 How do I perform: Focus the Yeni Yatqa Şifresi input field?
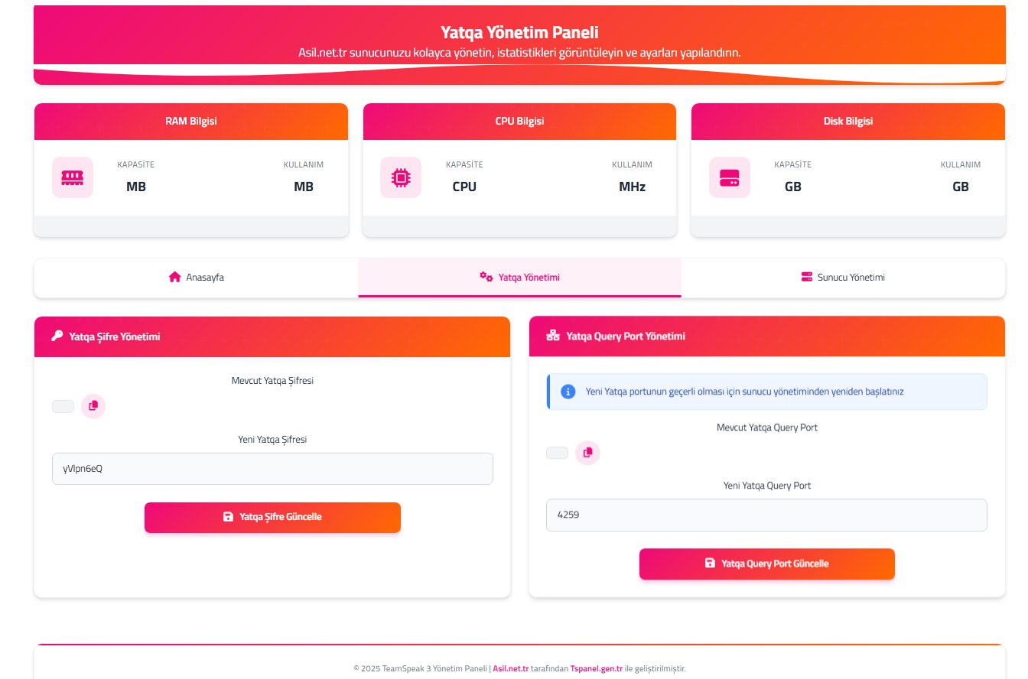click(x=272, y=469)
